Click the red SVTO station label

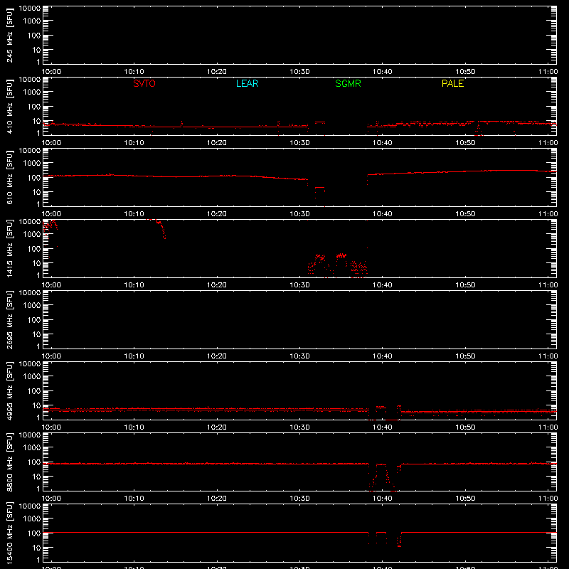point(144,83)
